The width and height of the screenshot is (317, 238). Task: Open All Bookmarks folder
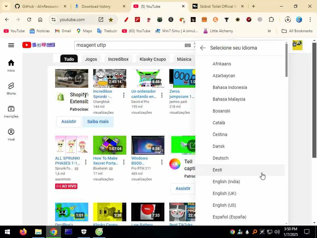[297, 31]
